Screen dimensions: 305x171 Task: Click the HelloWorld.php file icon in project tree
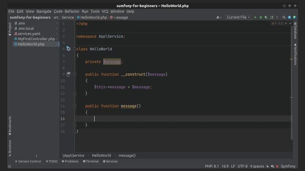tap(16, 44)
